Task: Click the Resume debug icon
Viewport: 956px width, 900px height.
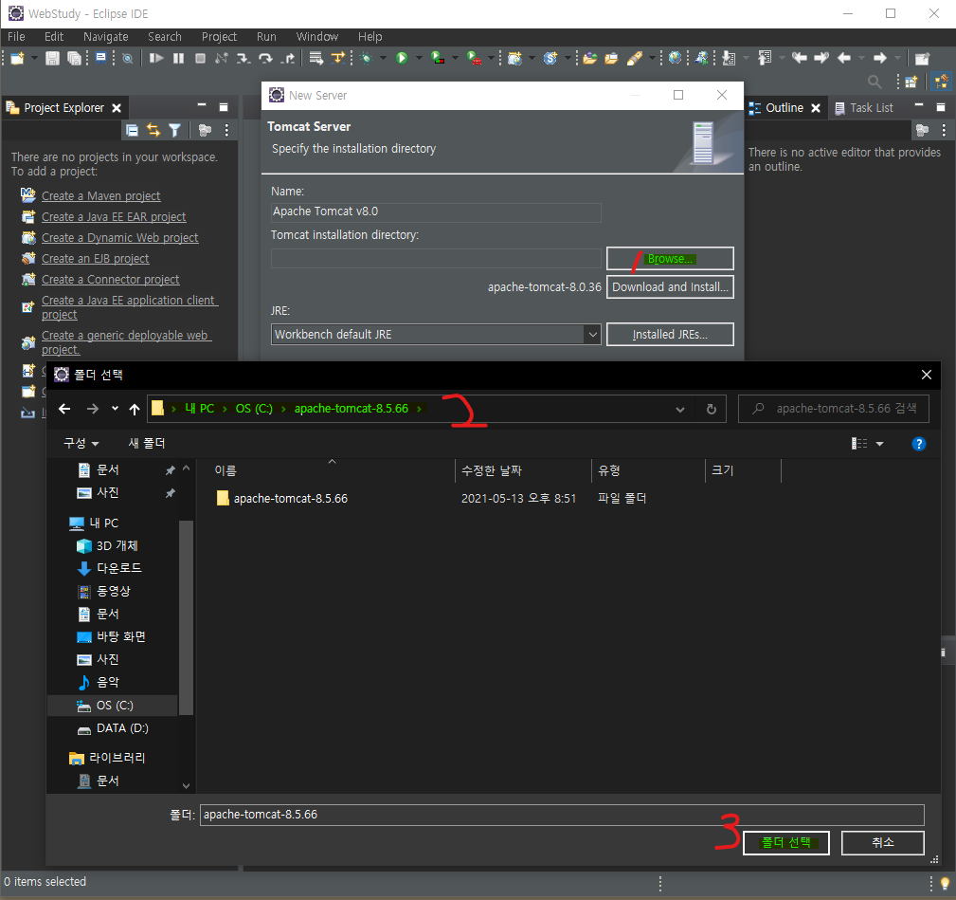Action: tap(156, 59)
